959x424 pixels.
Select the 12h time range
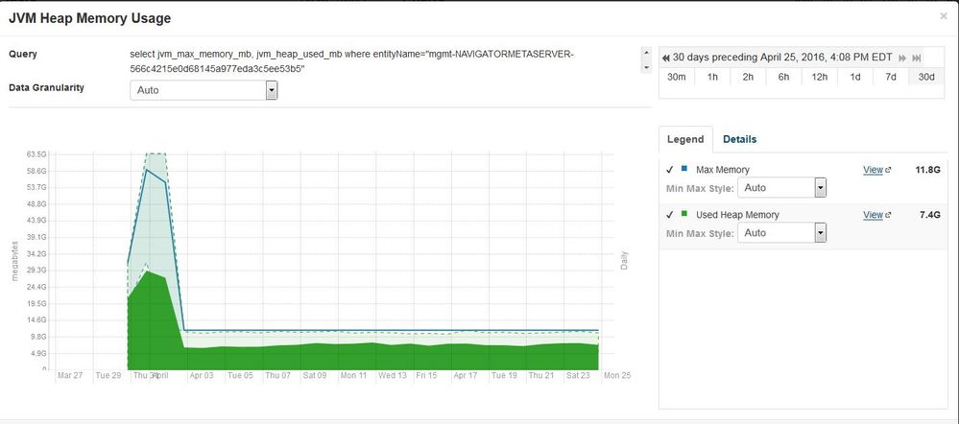click(x=820, y=77)
